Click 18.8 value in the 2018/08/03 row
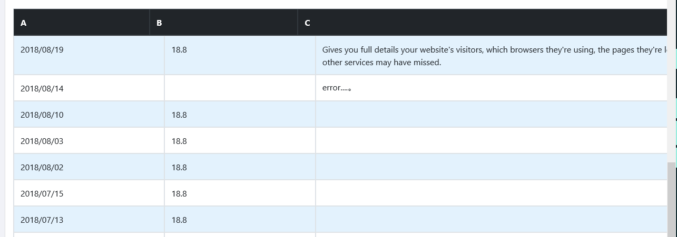The image size is (677, 237). point(179,141)
